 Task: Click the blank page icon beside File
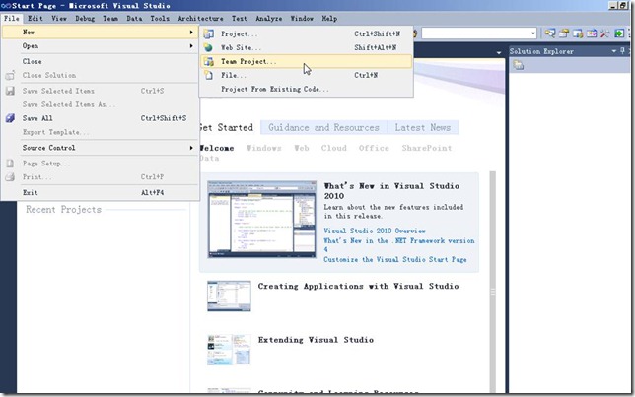tap(208, 75)
